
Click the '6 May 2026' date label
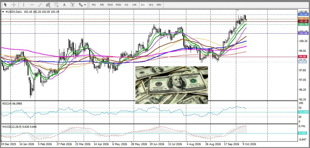click(x=120, y=144)
